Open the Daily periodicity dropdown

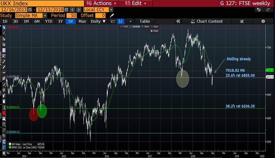pyautogui.click(x=98, y=21)
